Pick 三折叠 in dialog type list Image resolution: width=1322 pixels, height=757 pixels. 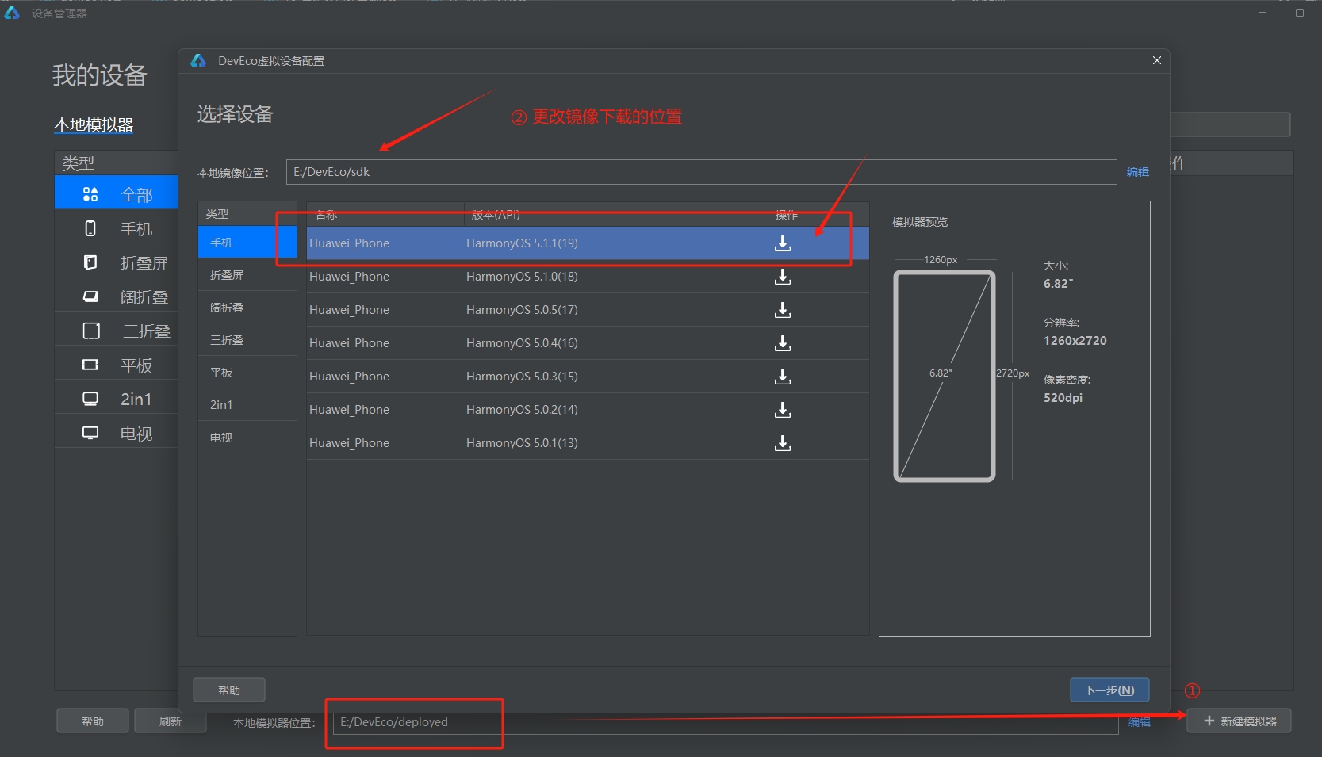(227, 340)
